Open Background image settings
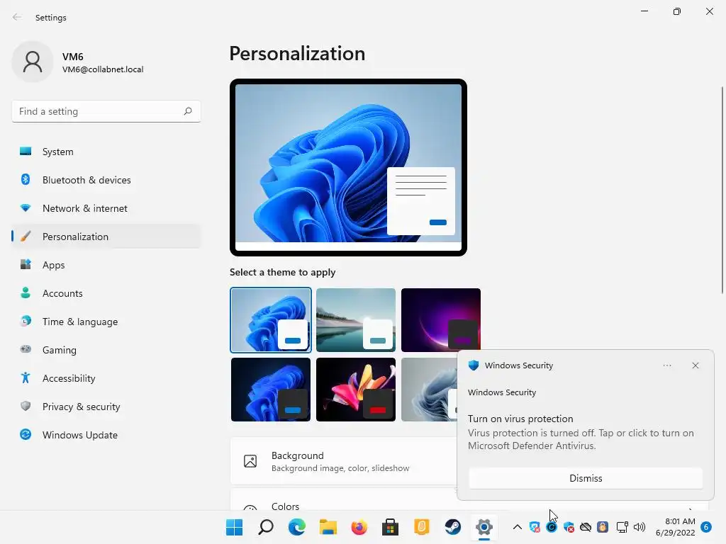 click(344, 461)
